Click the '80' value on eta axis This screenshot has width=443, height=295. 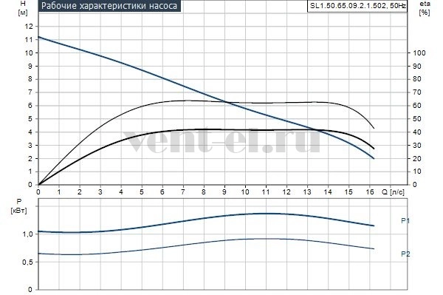coord(417,79)
